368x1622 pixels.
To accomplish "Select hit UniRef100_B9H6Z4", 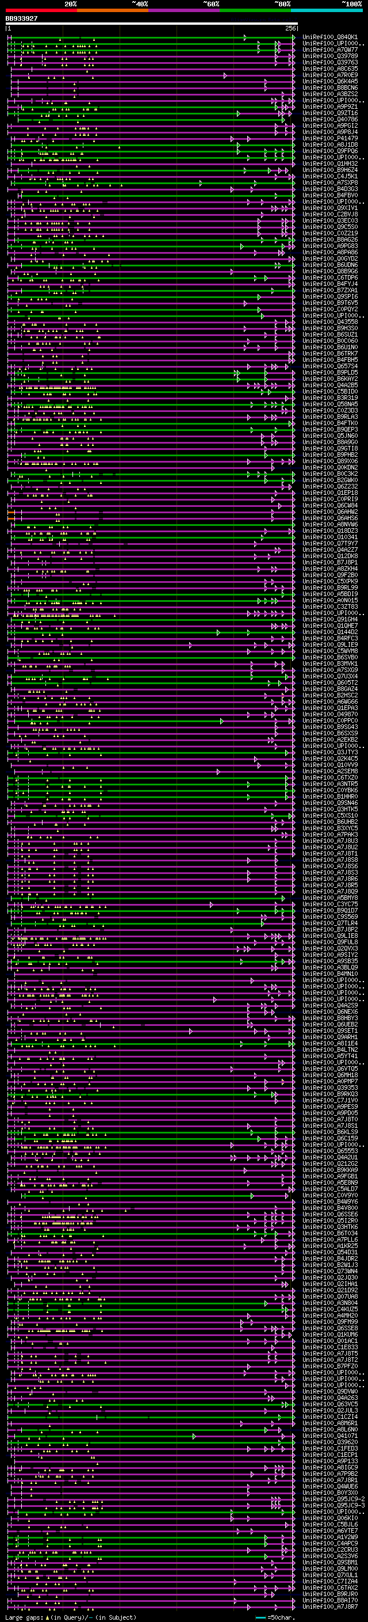I will point(330,170).
